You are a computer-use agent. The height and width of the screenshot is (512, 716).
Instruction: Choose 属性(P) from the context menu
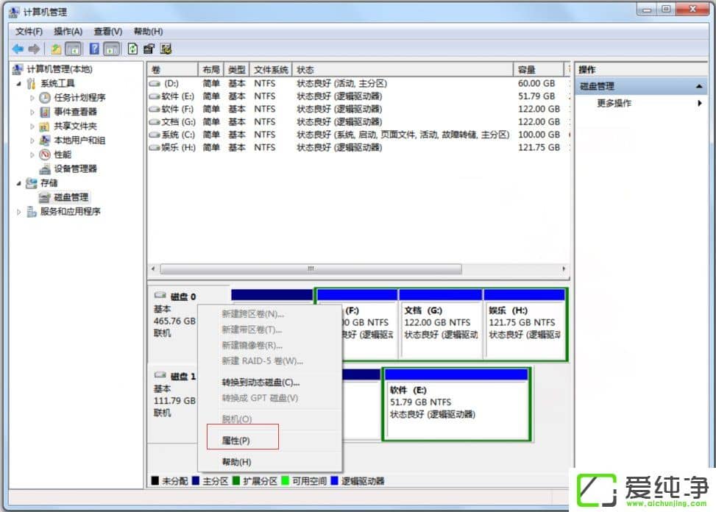click(236, 441)
